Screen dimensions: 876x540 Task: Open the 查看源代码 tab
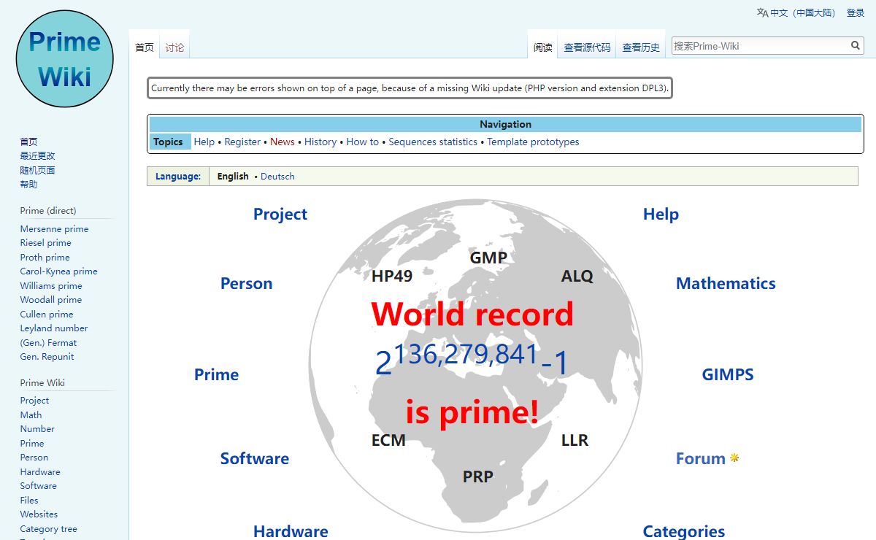(587, 47)
